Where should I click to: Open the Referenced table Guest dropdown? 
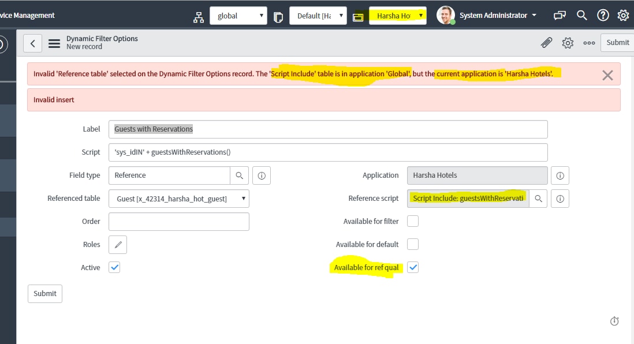coord(179,199)
